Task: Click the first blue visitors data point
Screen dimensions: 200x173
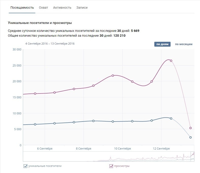Action: [x=35, y=124]
